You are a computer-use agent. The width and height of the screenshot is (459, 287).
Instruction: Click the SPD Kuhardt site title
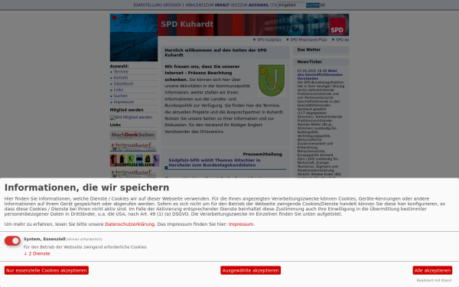pyautogui.click(x=187, y=24)
